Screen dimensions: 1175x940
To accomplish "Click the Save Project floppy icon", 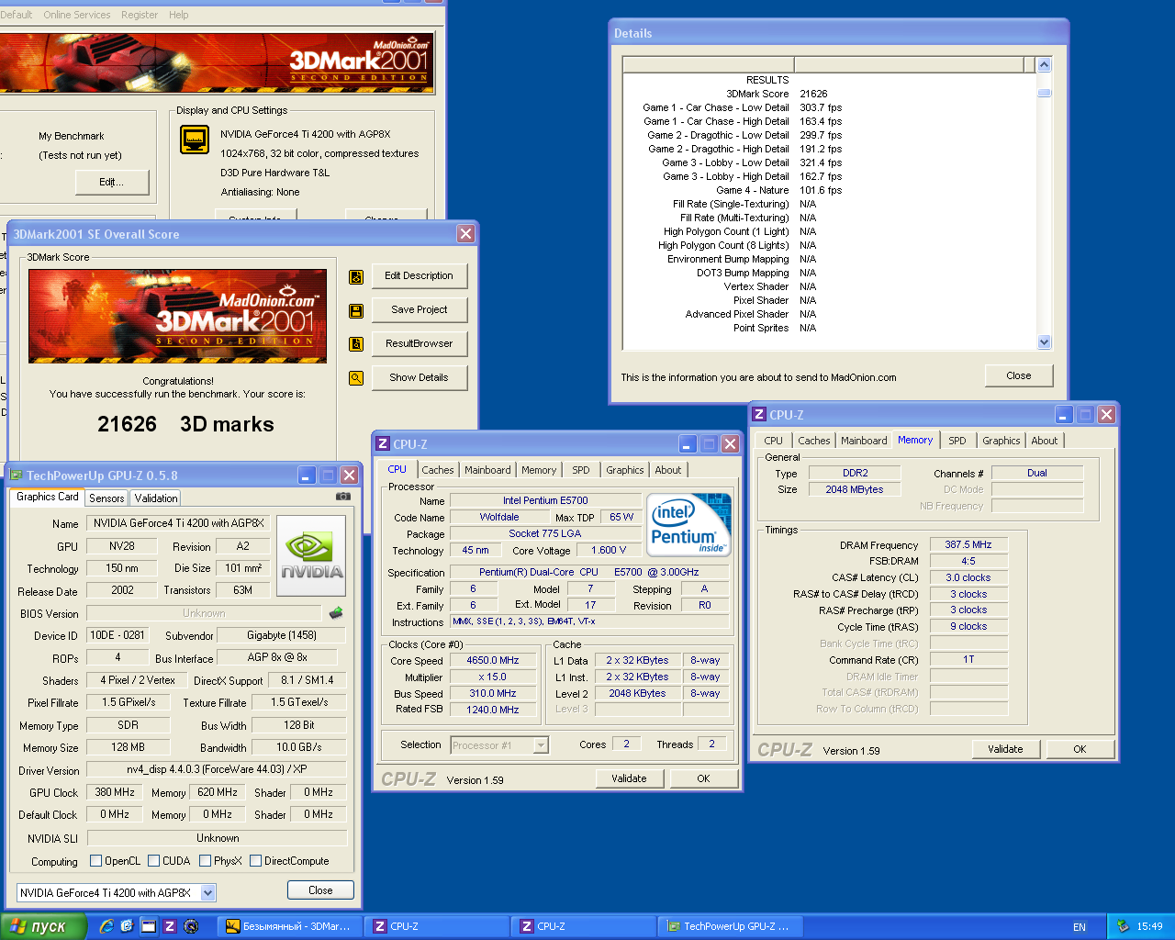I will 356,311.
